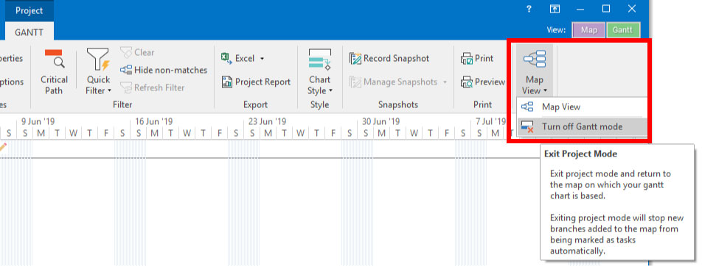Choose Turn off Gantt mode
Image resolution: width=702 pixels, height=266 pixels.
pyautogui.click(x=582, y=126)
